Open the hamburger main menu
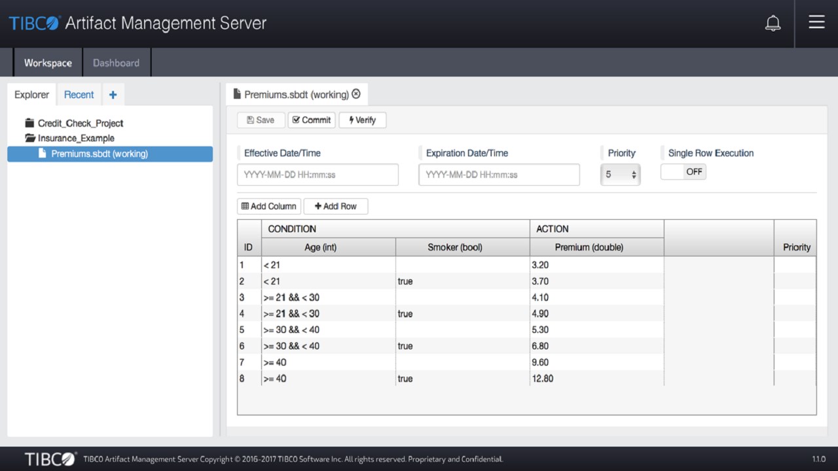838x471 pixels. tap(816, 22)
